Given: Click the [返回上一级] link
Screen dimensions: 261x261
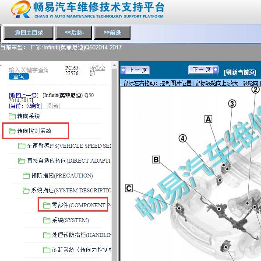Looking at the screenshot, I should 24,95.
